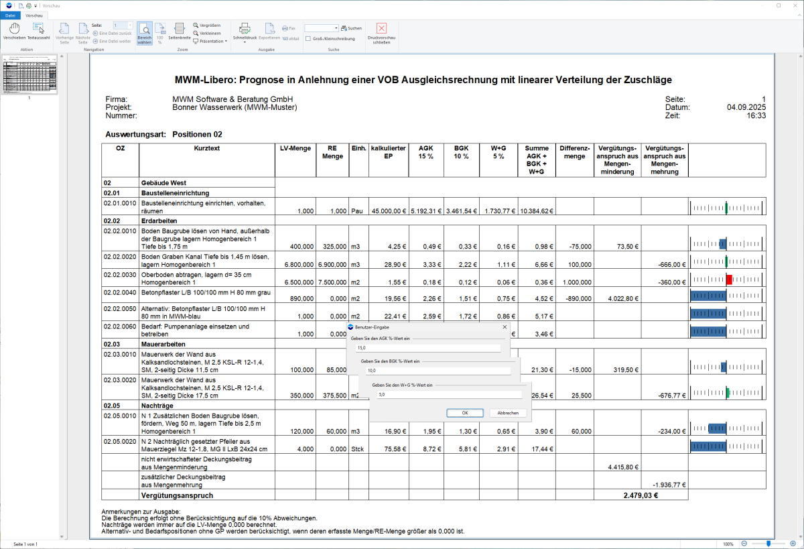Click new document quick access icon

tap(21, 5)
